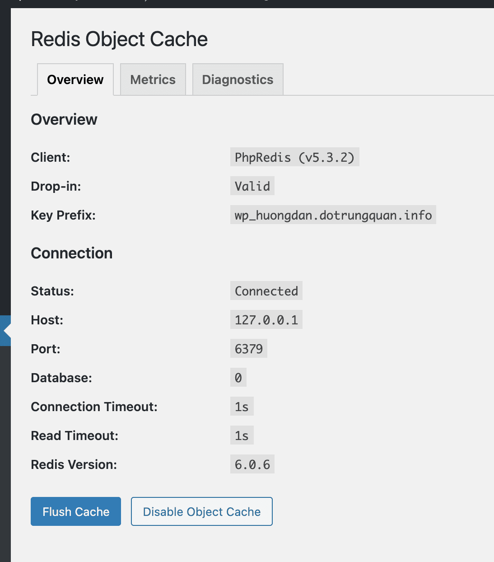Select the 127.0.0.1 host value
Screen dimensions: 494x562
(266, 320)
